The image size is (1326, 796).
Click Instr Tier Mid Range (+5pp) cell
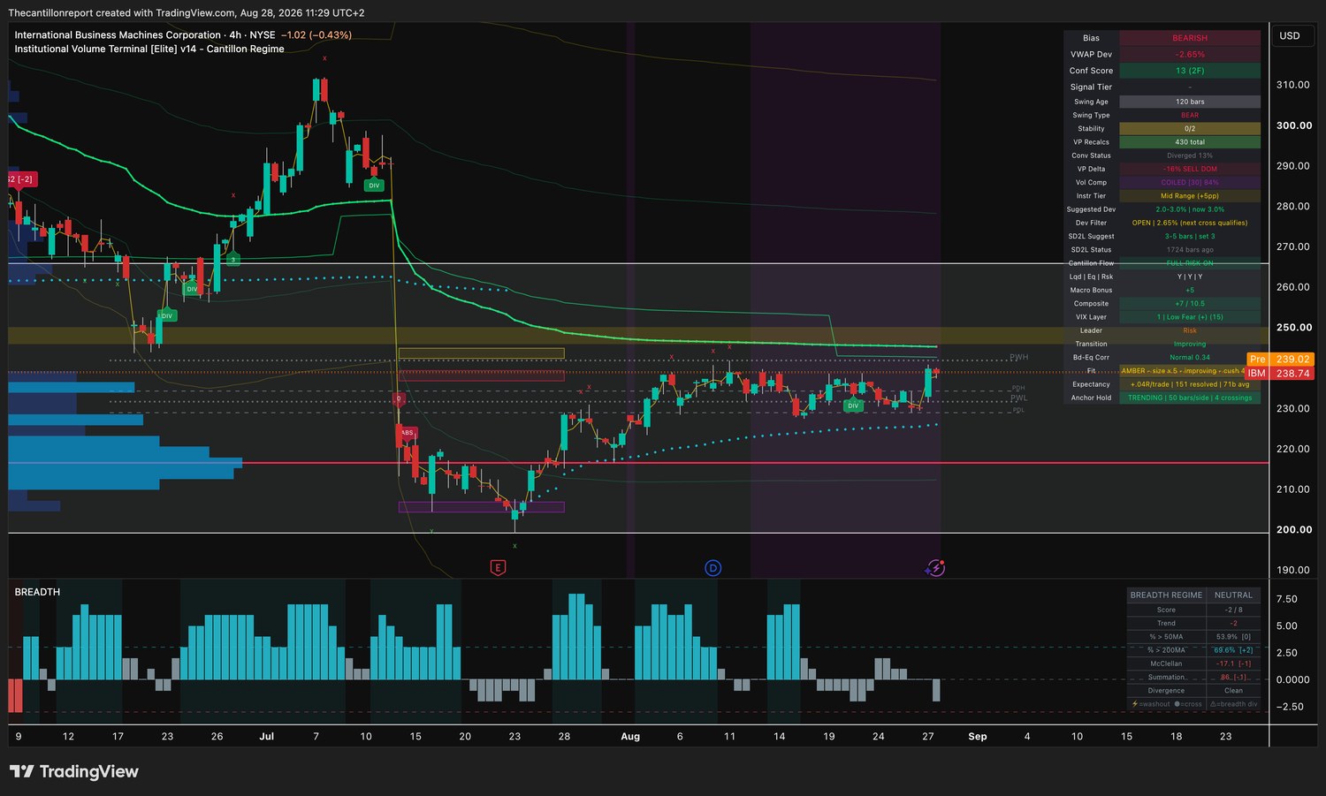(x=1190, y=196)
